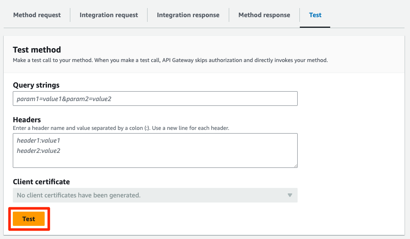Click the active Test tab

[x=315, y=15]
